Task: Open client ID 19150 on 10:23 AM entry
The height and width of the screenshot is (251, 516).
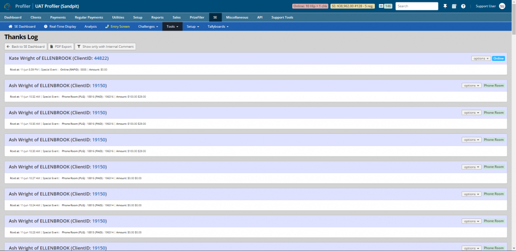Action: (x=98, y=221)
